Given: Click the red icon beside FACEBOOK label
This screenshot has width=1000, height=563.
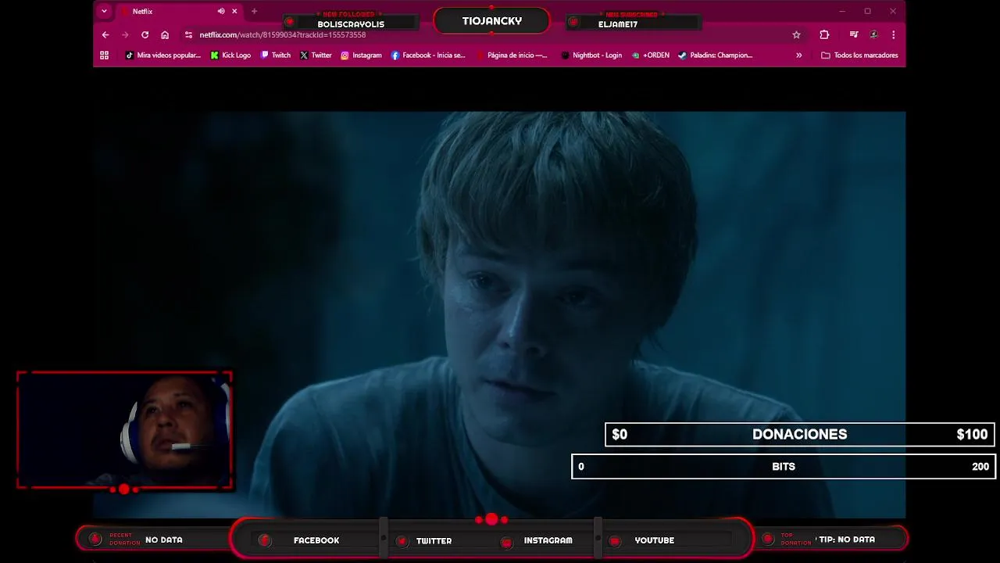Looking at the screenshot, I should point(265,540).
